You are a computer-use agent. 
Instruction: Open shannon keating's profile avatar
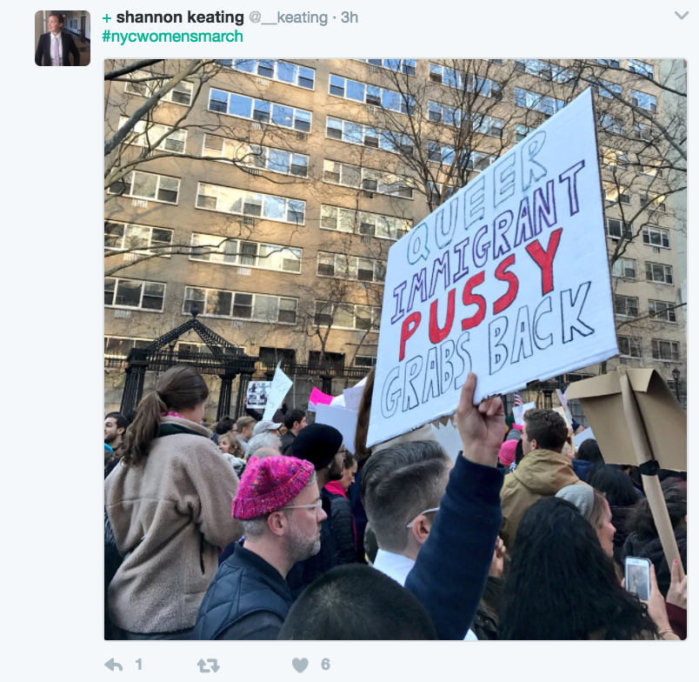[x=63, y=38]
